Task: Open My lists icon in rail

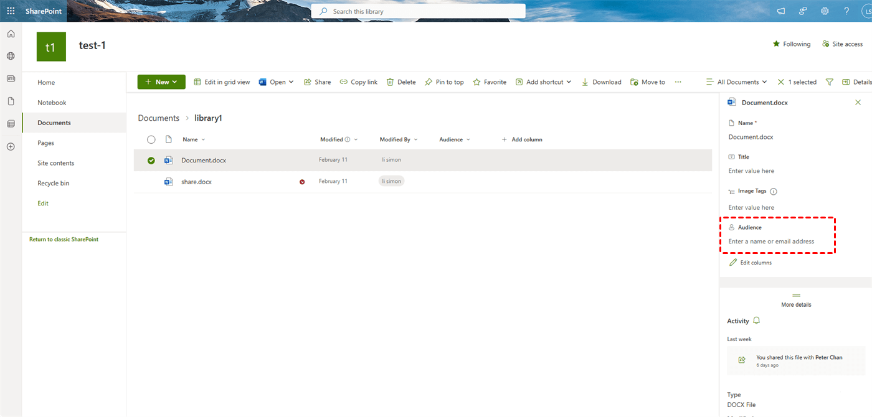Action: click(11, 124)
